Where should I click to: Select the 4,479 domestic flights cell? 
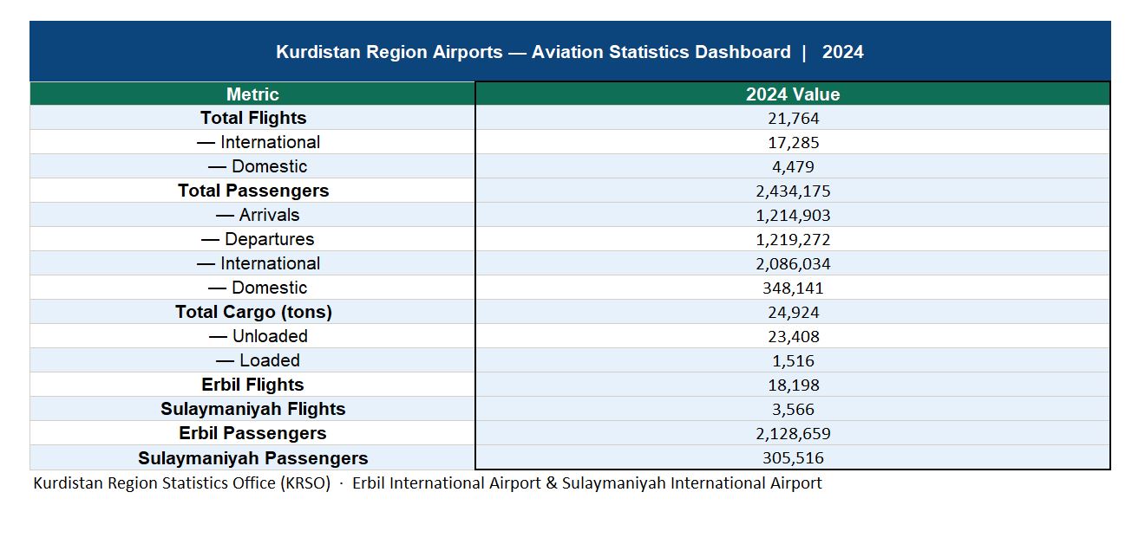coord(792,167)
